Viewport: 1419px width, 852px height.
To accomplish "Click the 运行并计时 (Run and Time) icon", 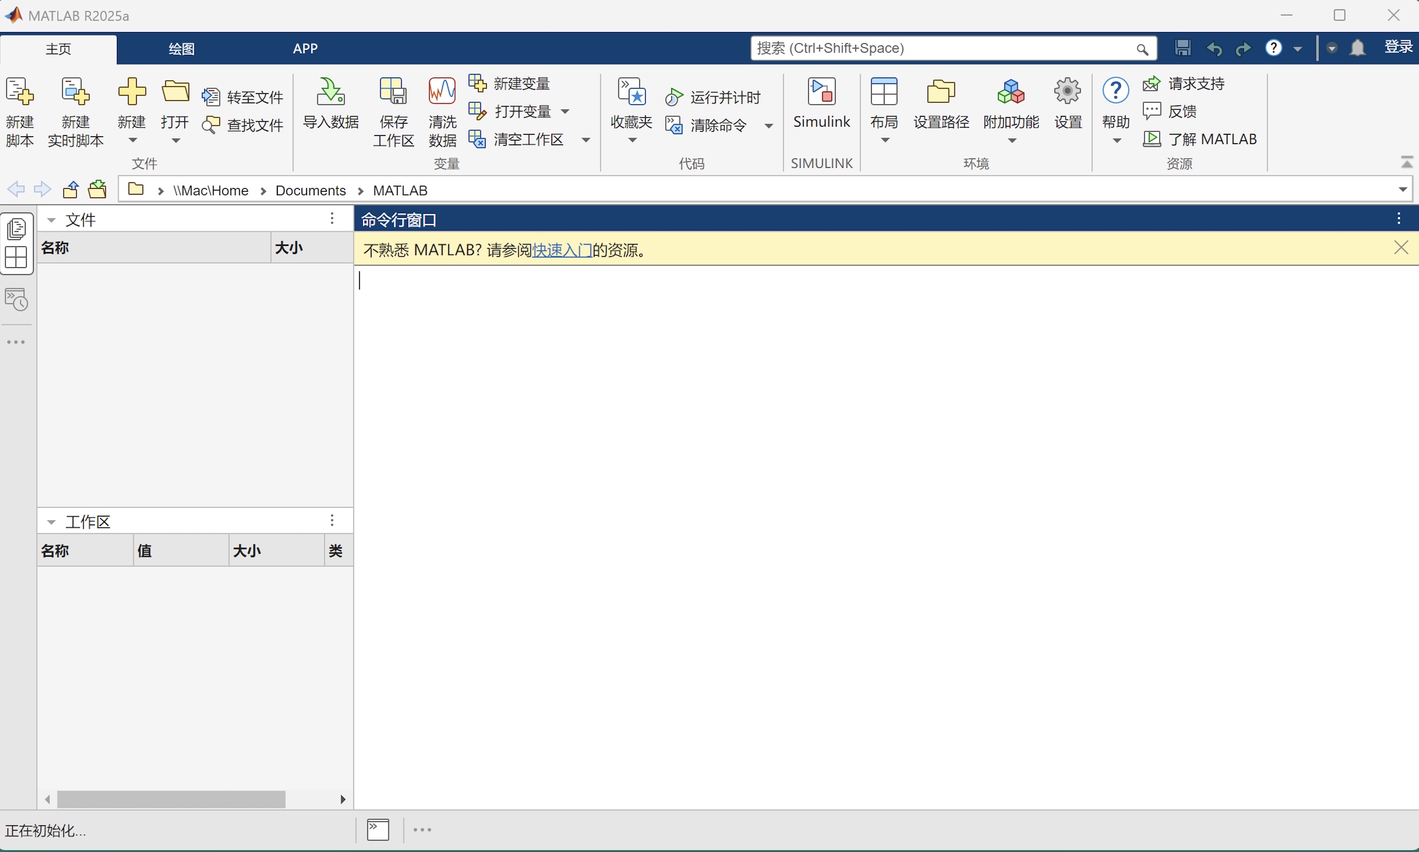I will pos(714,96).
